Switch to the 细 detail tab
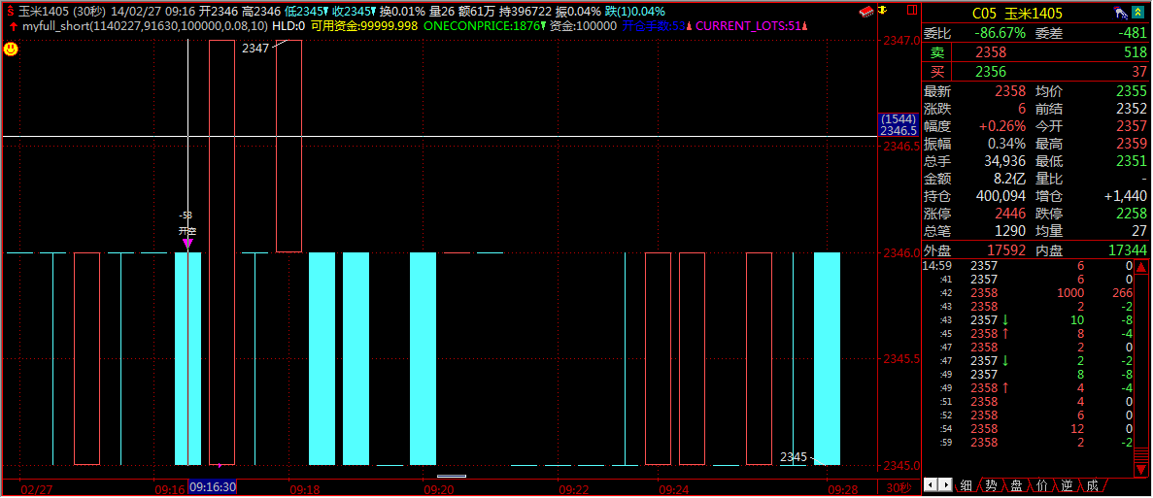 [966, 484]
